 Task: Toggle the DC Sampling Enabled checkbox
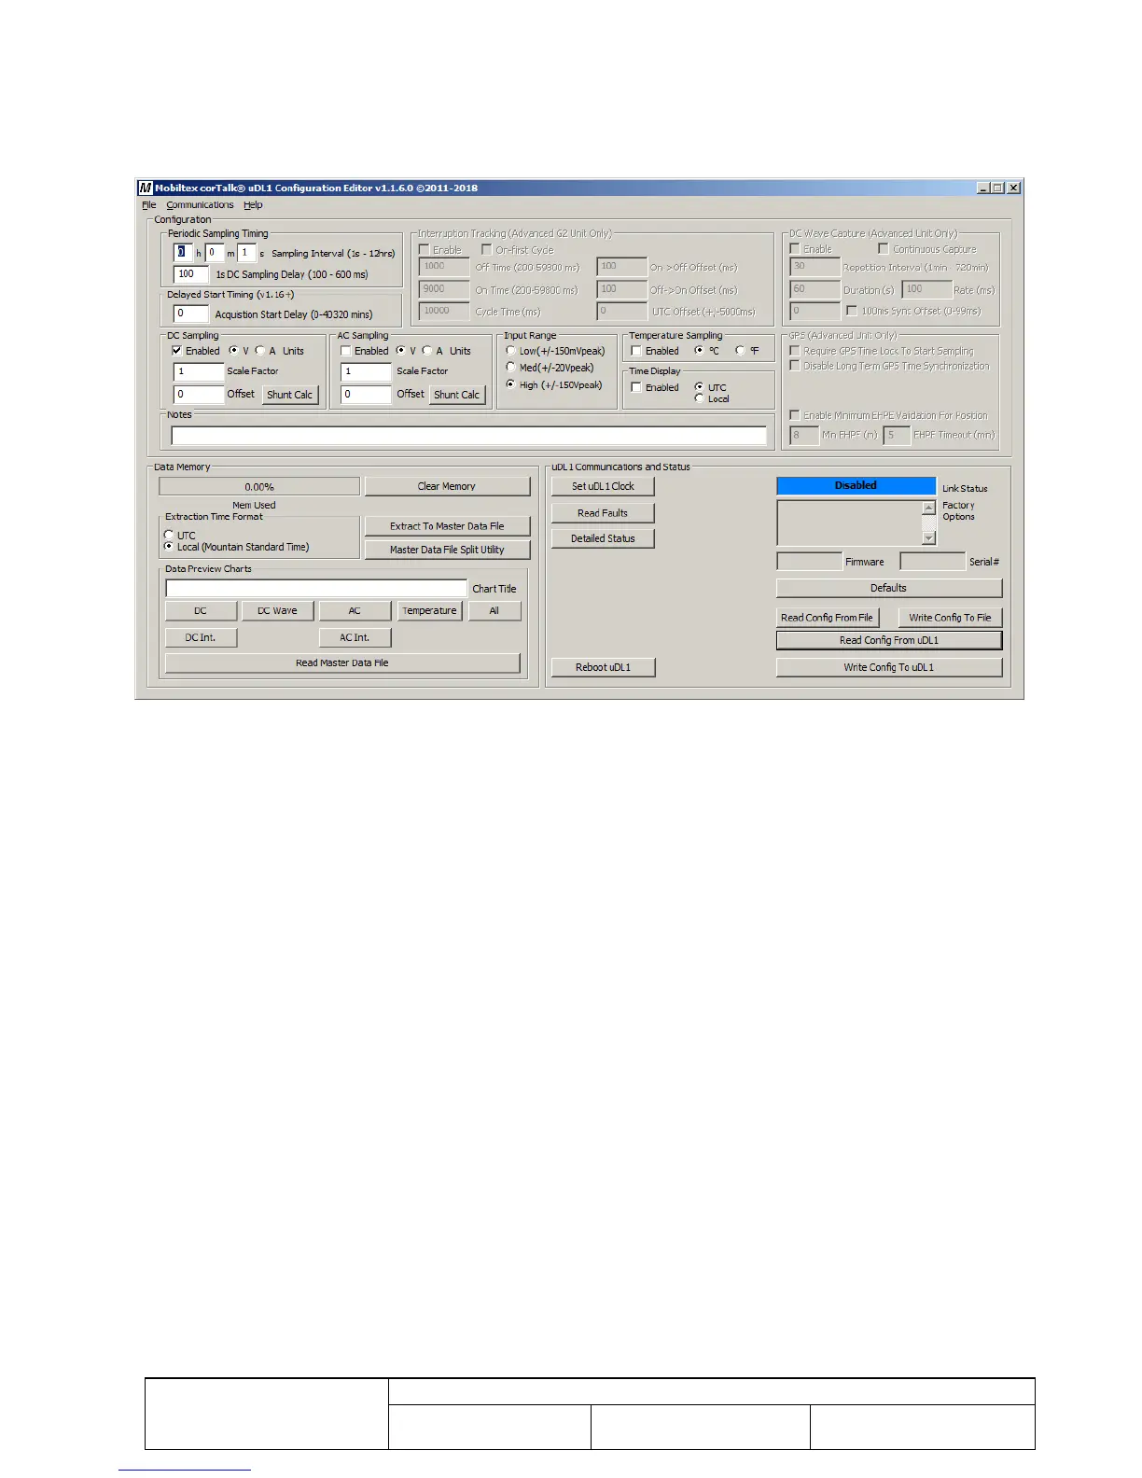[x=176, y=351]
